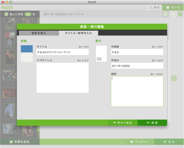This screenshot has height=148, width=184.
Task: Focus the タイトル input field
Action: coord(63,52)
